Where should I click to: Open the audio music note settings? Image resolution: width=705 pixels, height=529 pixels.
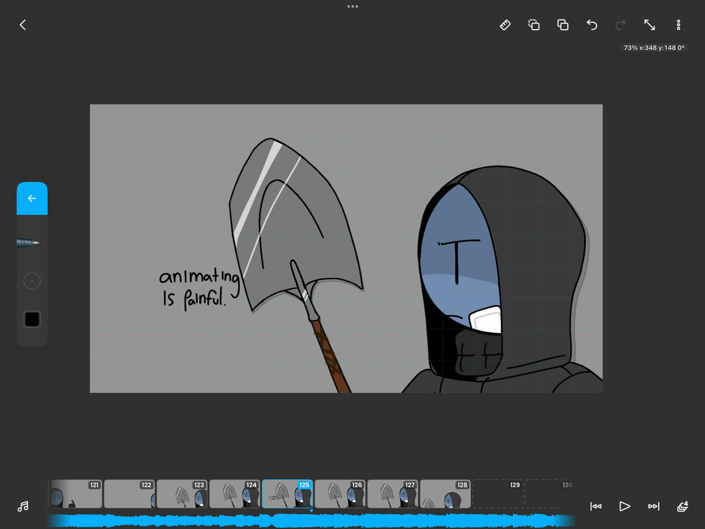coord(23,506)
